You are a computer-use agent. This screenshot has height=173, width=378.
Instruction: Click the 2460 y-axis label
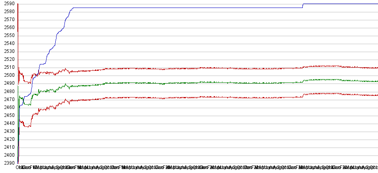pos(9,107)
